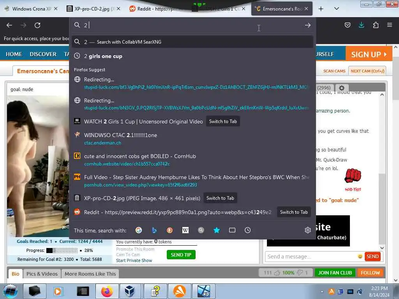Close the Windows Crona XP tab

[55, 9]
